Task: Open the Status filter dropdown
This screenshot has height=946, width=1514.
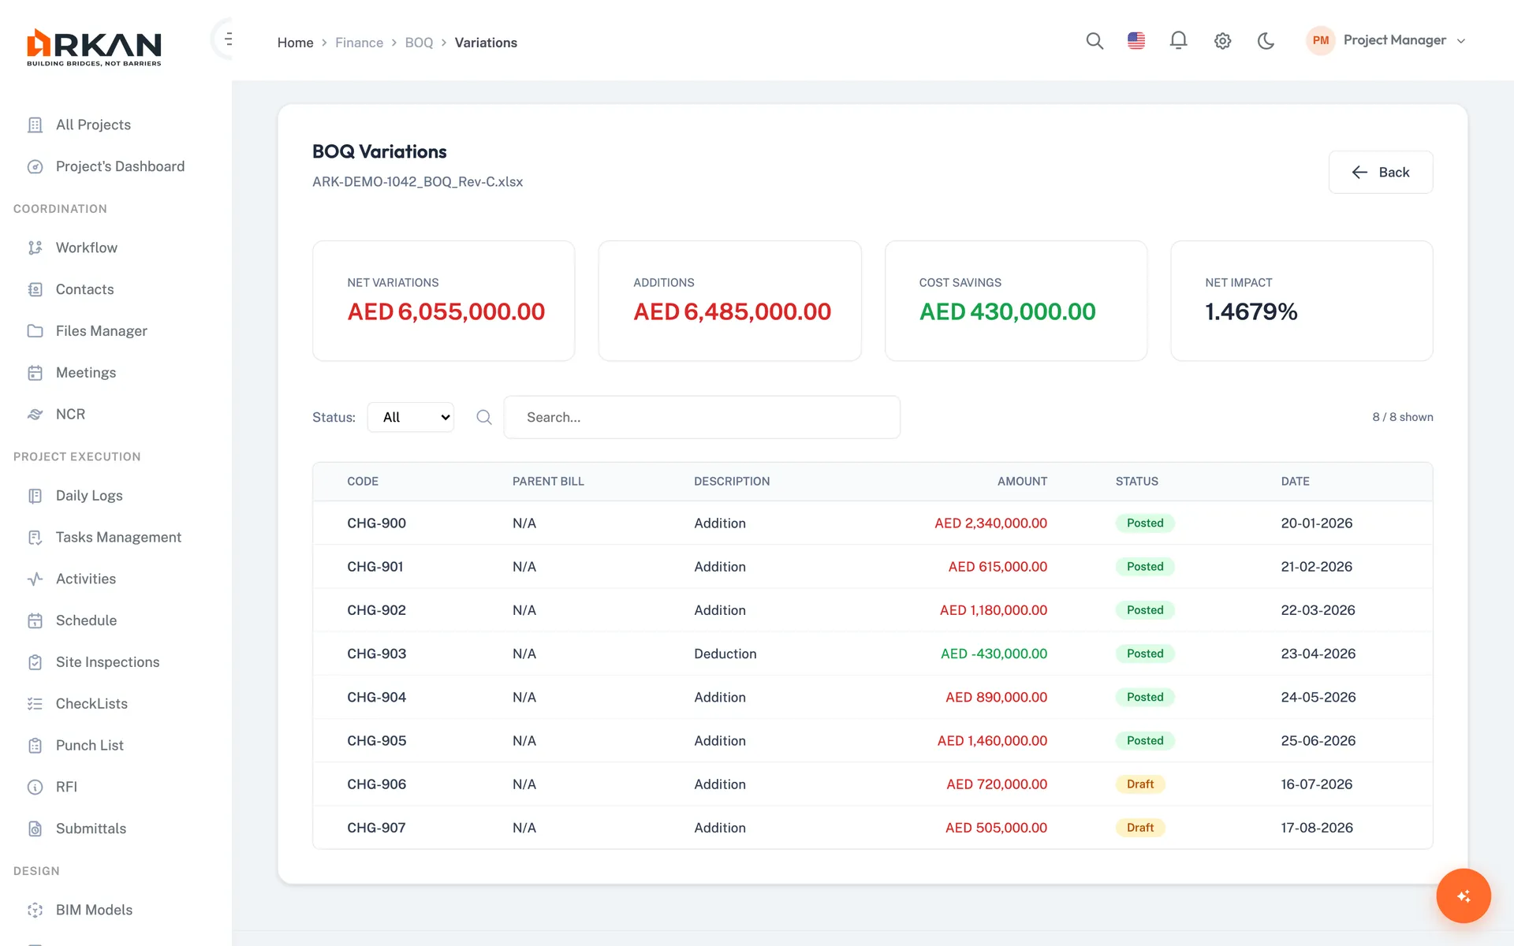Action: click(x=411, y=417)
